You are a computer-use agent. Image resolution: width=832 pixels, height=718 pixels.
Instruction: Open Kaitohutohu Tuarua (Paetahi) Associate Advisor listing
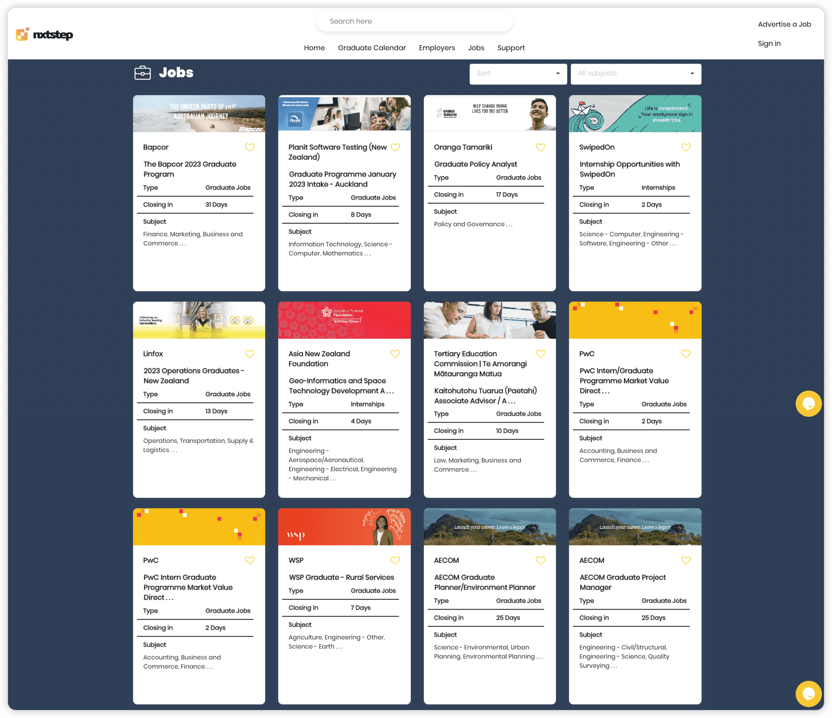pos(485,396)
